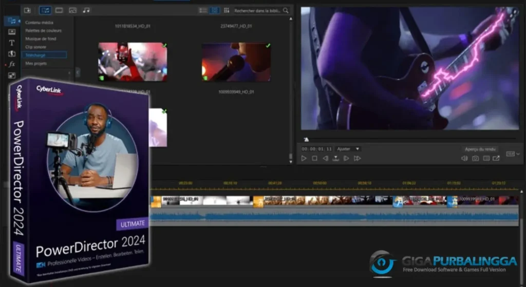The image size is (526, 287).
Task: Open the Media Room sidebar icon
Action: point(12,21)
